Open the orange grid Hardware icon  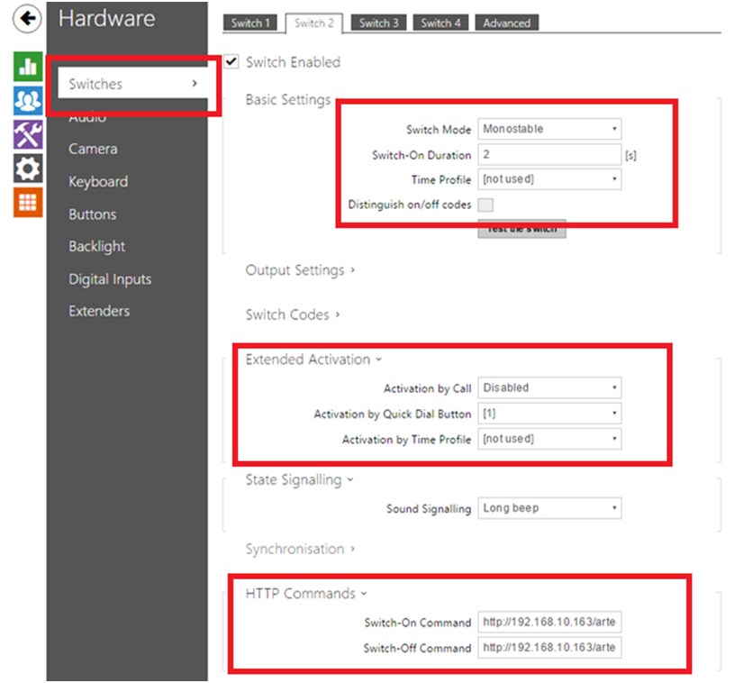click(x=28, y=202)
